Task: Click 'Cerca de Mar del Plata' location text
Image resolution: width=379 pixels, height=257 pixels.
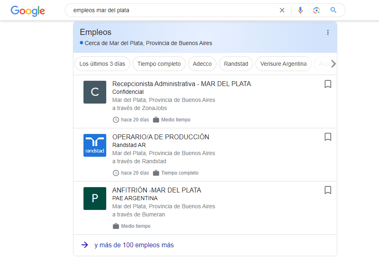Action: coord(148,43)
